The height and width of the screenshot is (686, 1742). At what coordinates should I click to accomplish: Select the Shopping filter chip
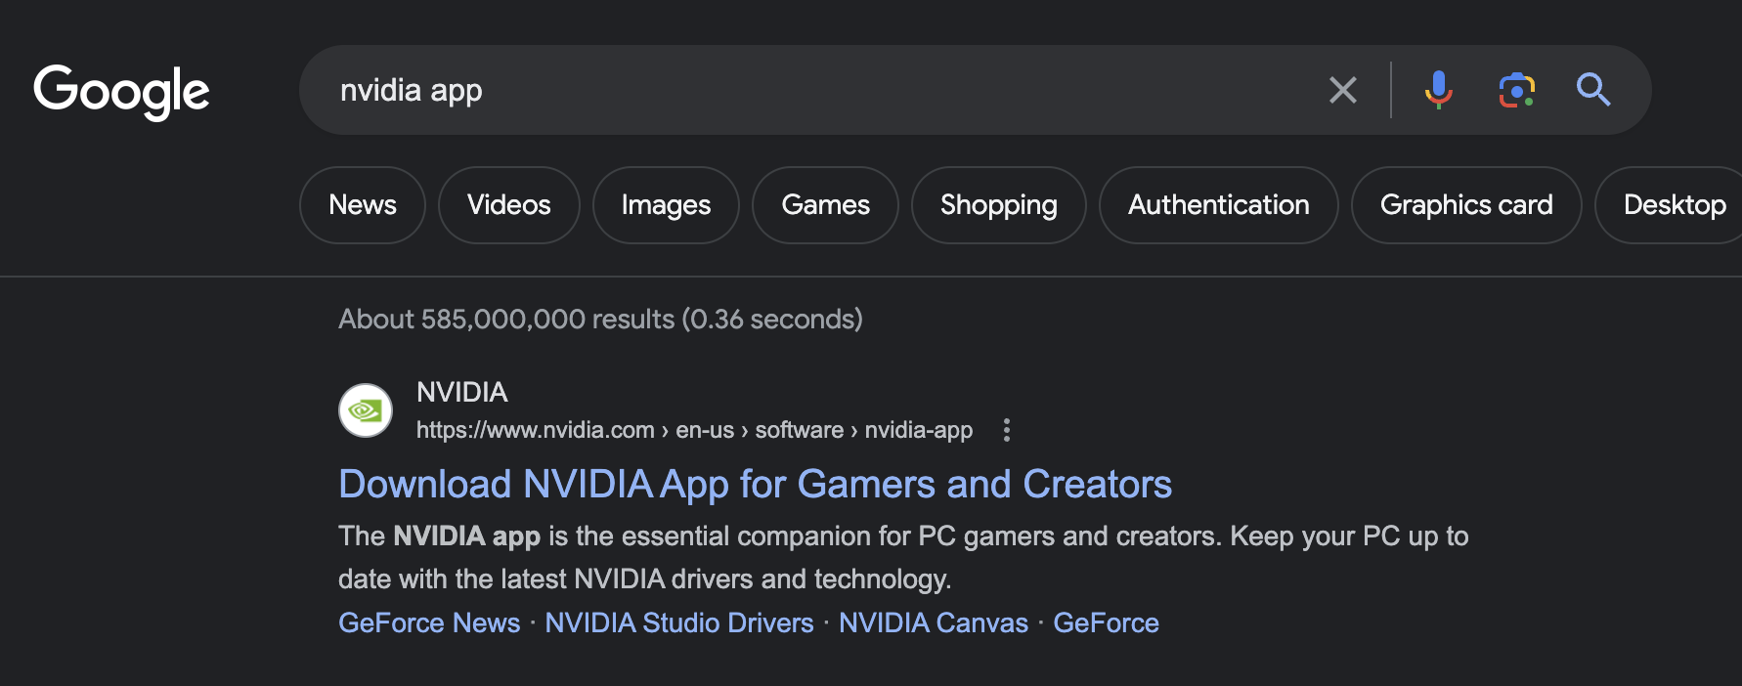pyautogui.click(x=999, y=205)
